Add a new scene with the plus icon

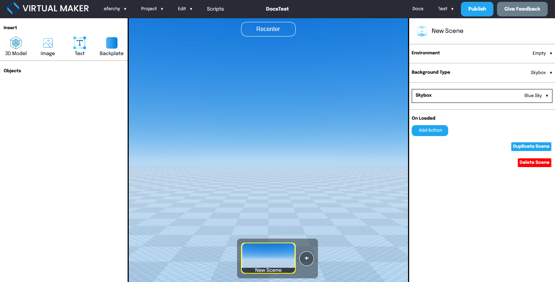click(x=306, y=258)
